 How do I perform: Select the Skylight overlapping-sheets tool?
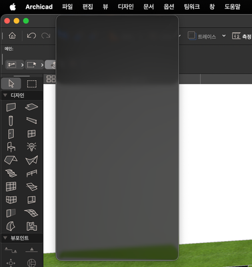click(31, 187)
